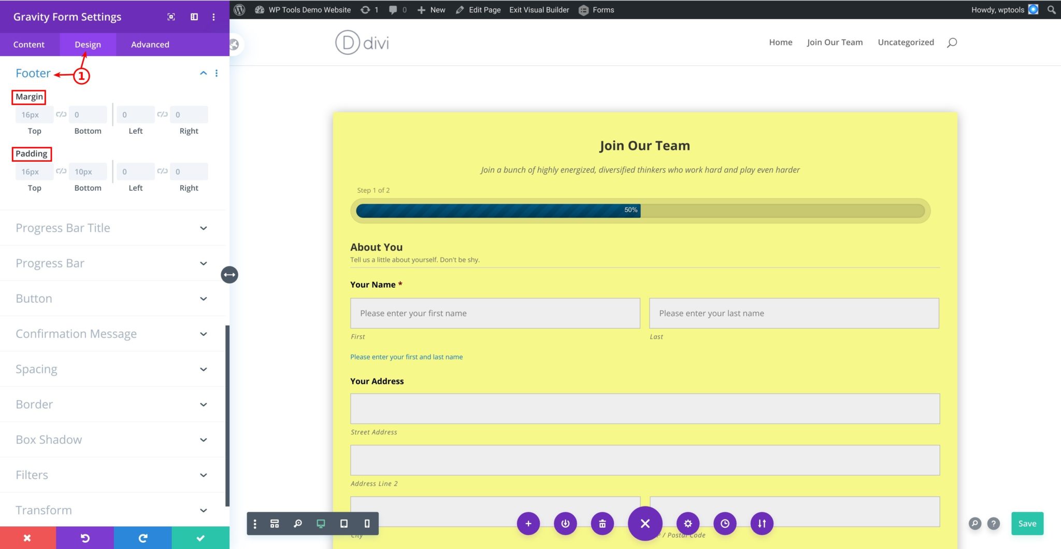Expand the Button settings section

(111, 299)
